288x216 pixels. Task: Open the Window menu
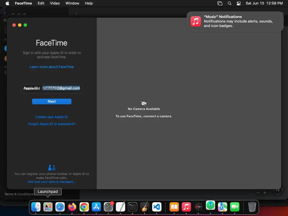72,3
